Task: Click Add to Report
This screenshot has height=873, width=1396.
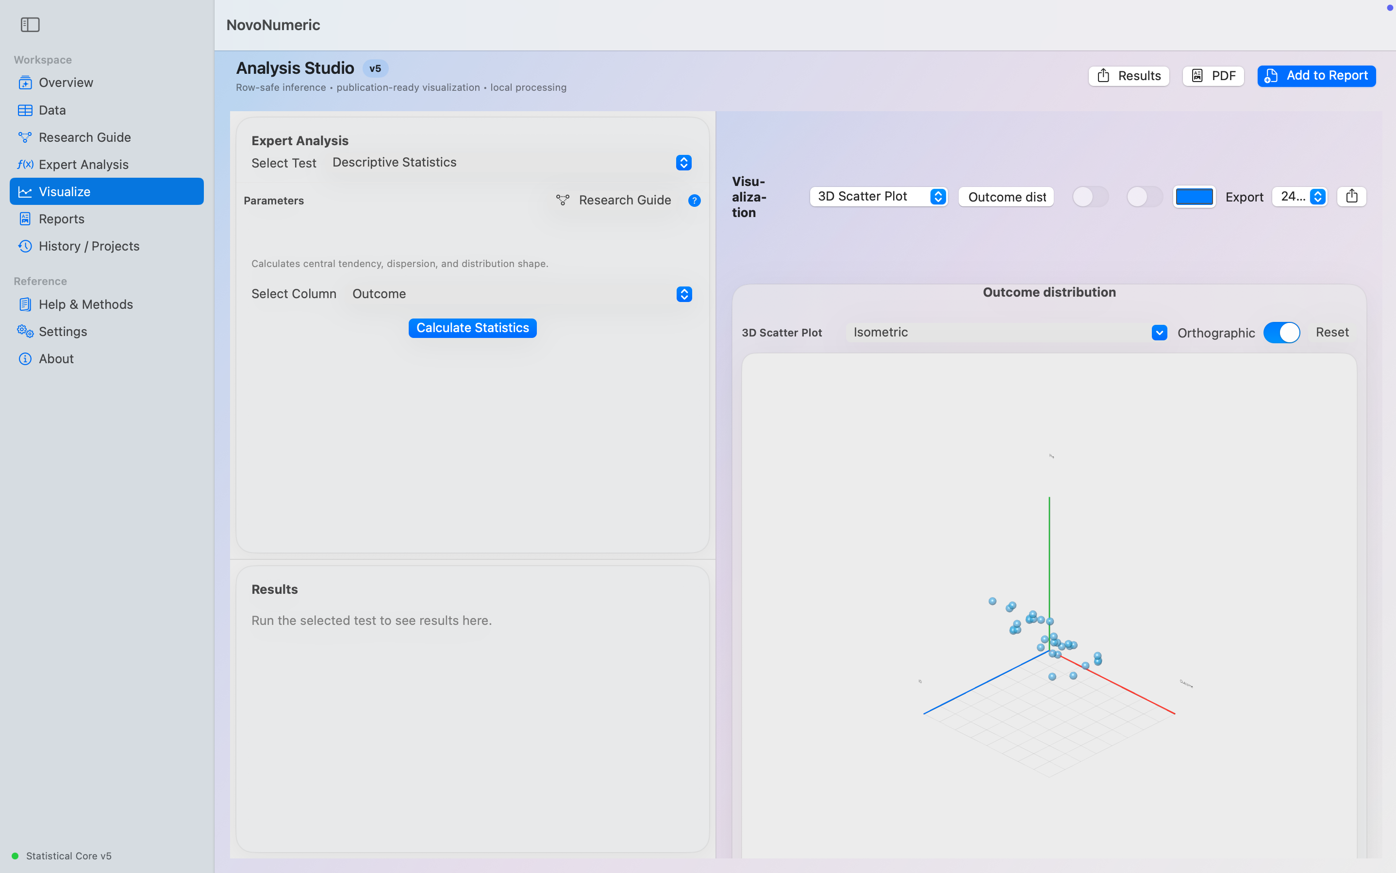Action: (1316, 76)
